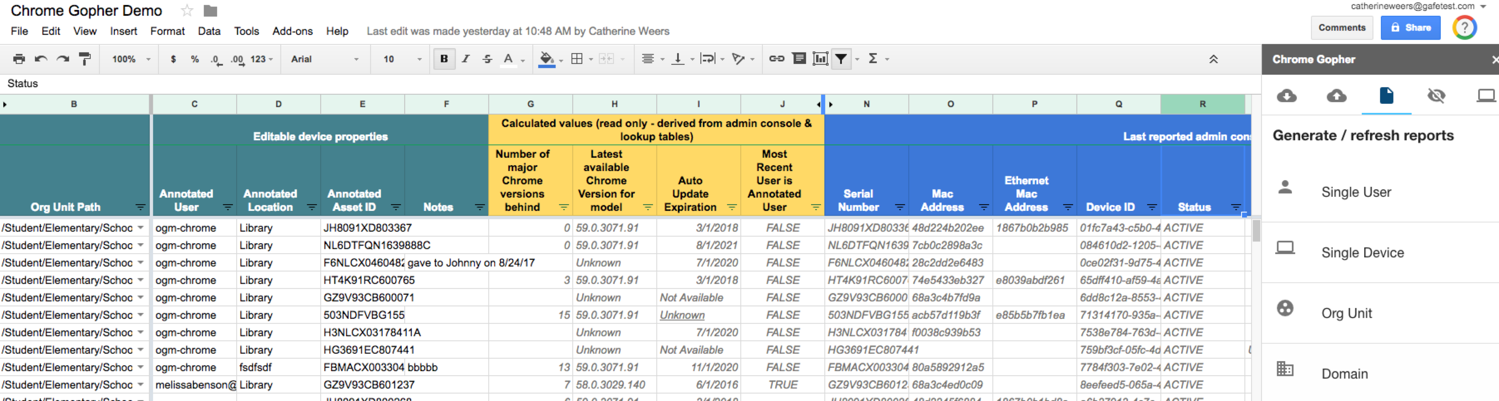This screenshot has width=1499, height=401.
Task: Open the cloud upload tab in Chrome Gopher
Action: pyautogui.click(x=1336, y=96)
